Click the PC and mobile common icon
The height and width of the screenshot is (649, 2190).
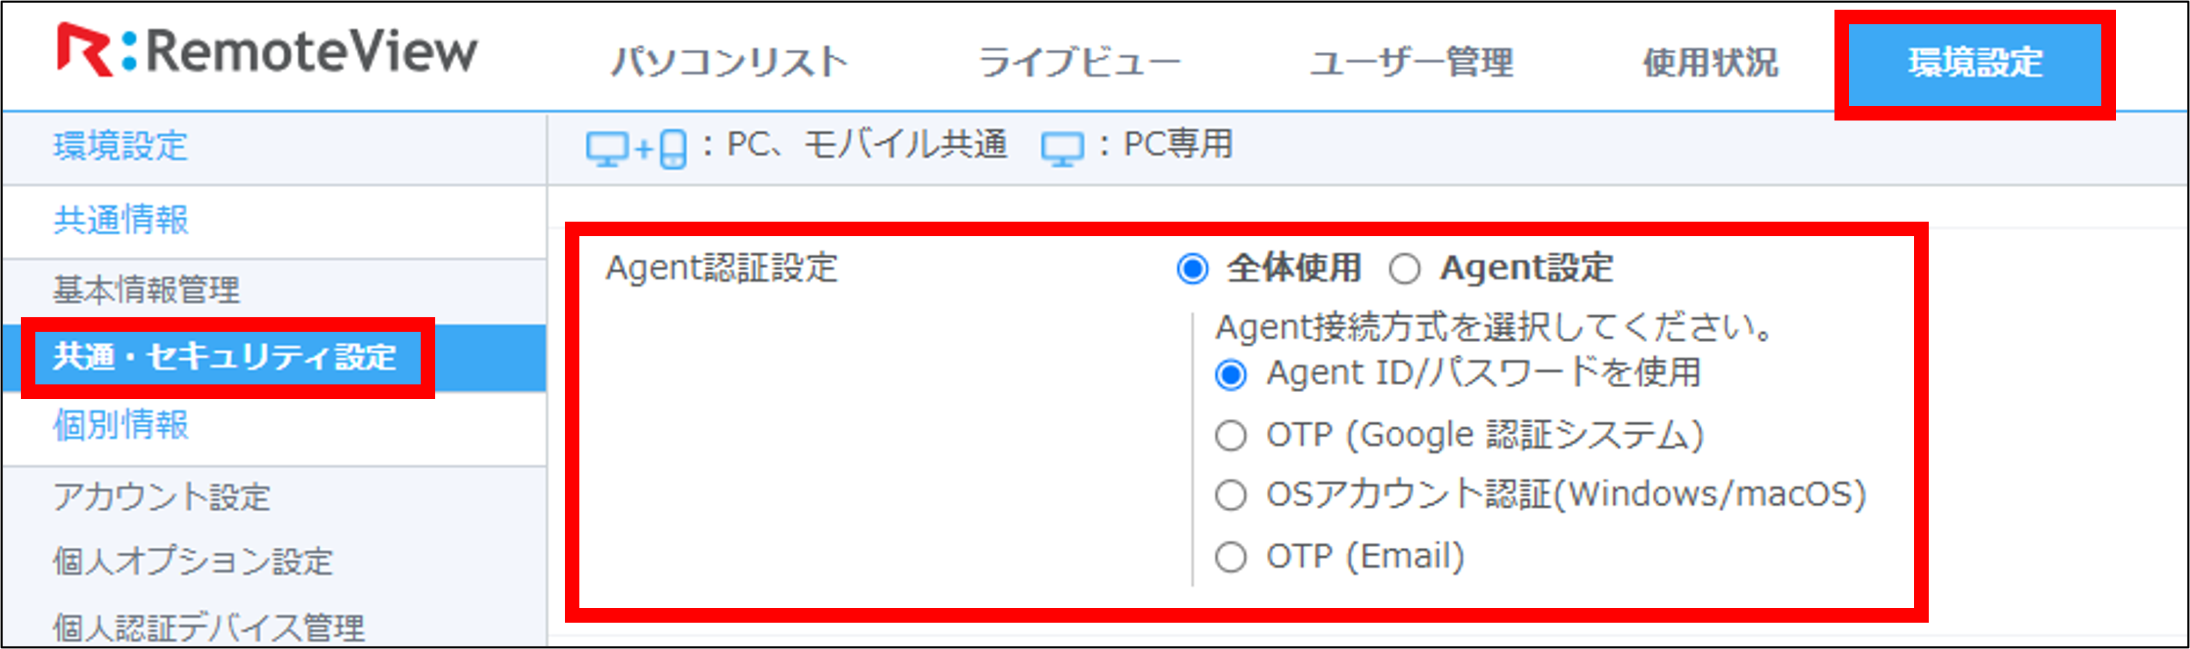(636, 148)
